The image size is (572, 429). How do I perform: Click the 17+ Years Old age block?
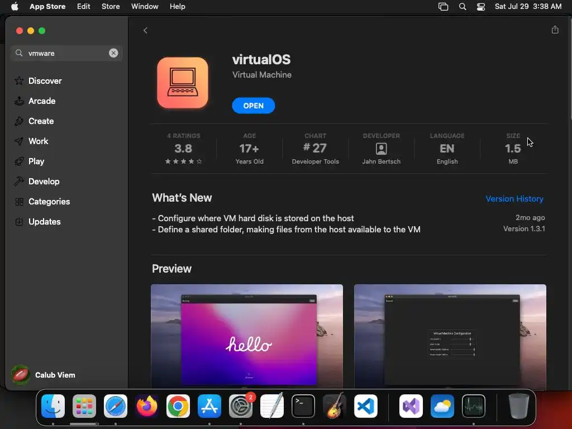coord(250,149)
